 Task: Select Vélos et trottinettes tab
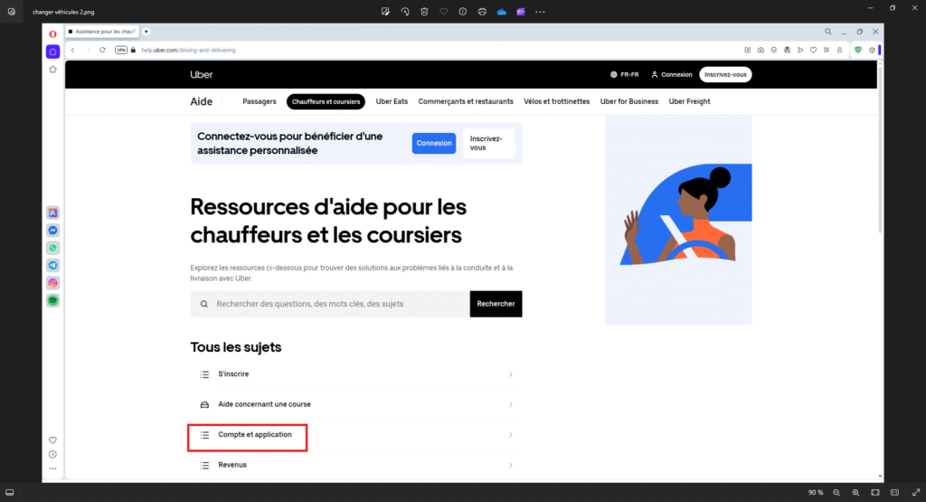556,101
